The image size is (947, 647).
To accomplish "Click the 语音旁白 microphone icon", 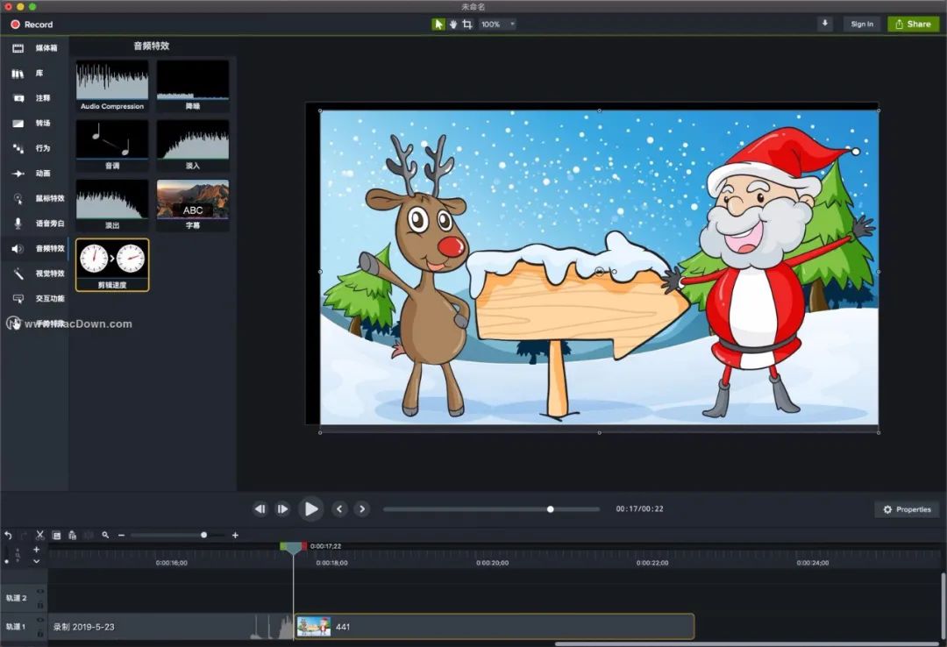I will tap(18, 224).
